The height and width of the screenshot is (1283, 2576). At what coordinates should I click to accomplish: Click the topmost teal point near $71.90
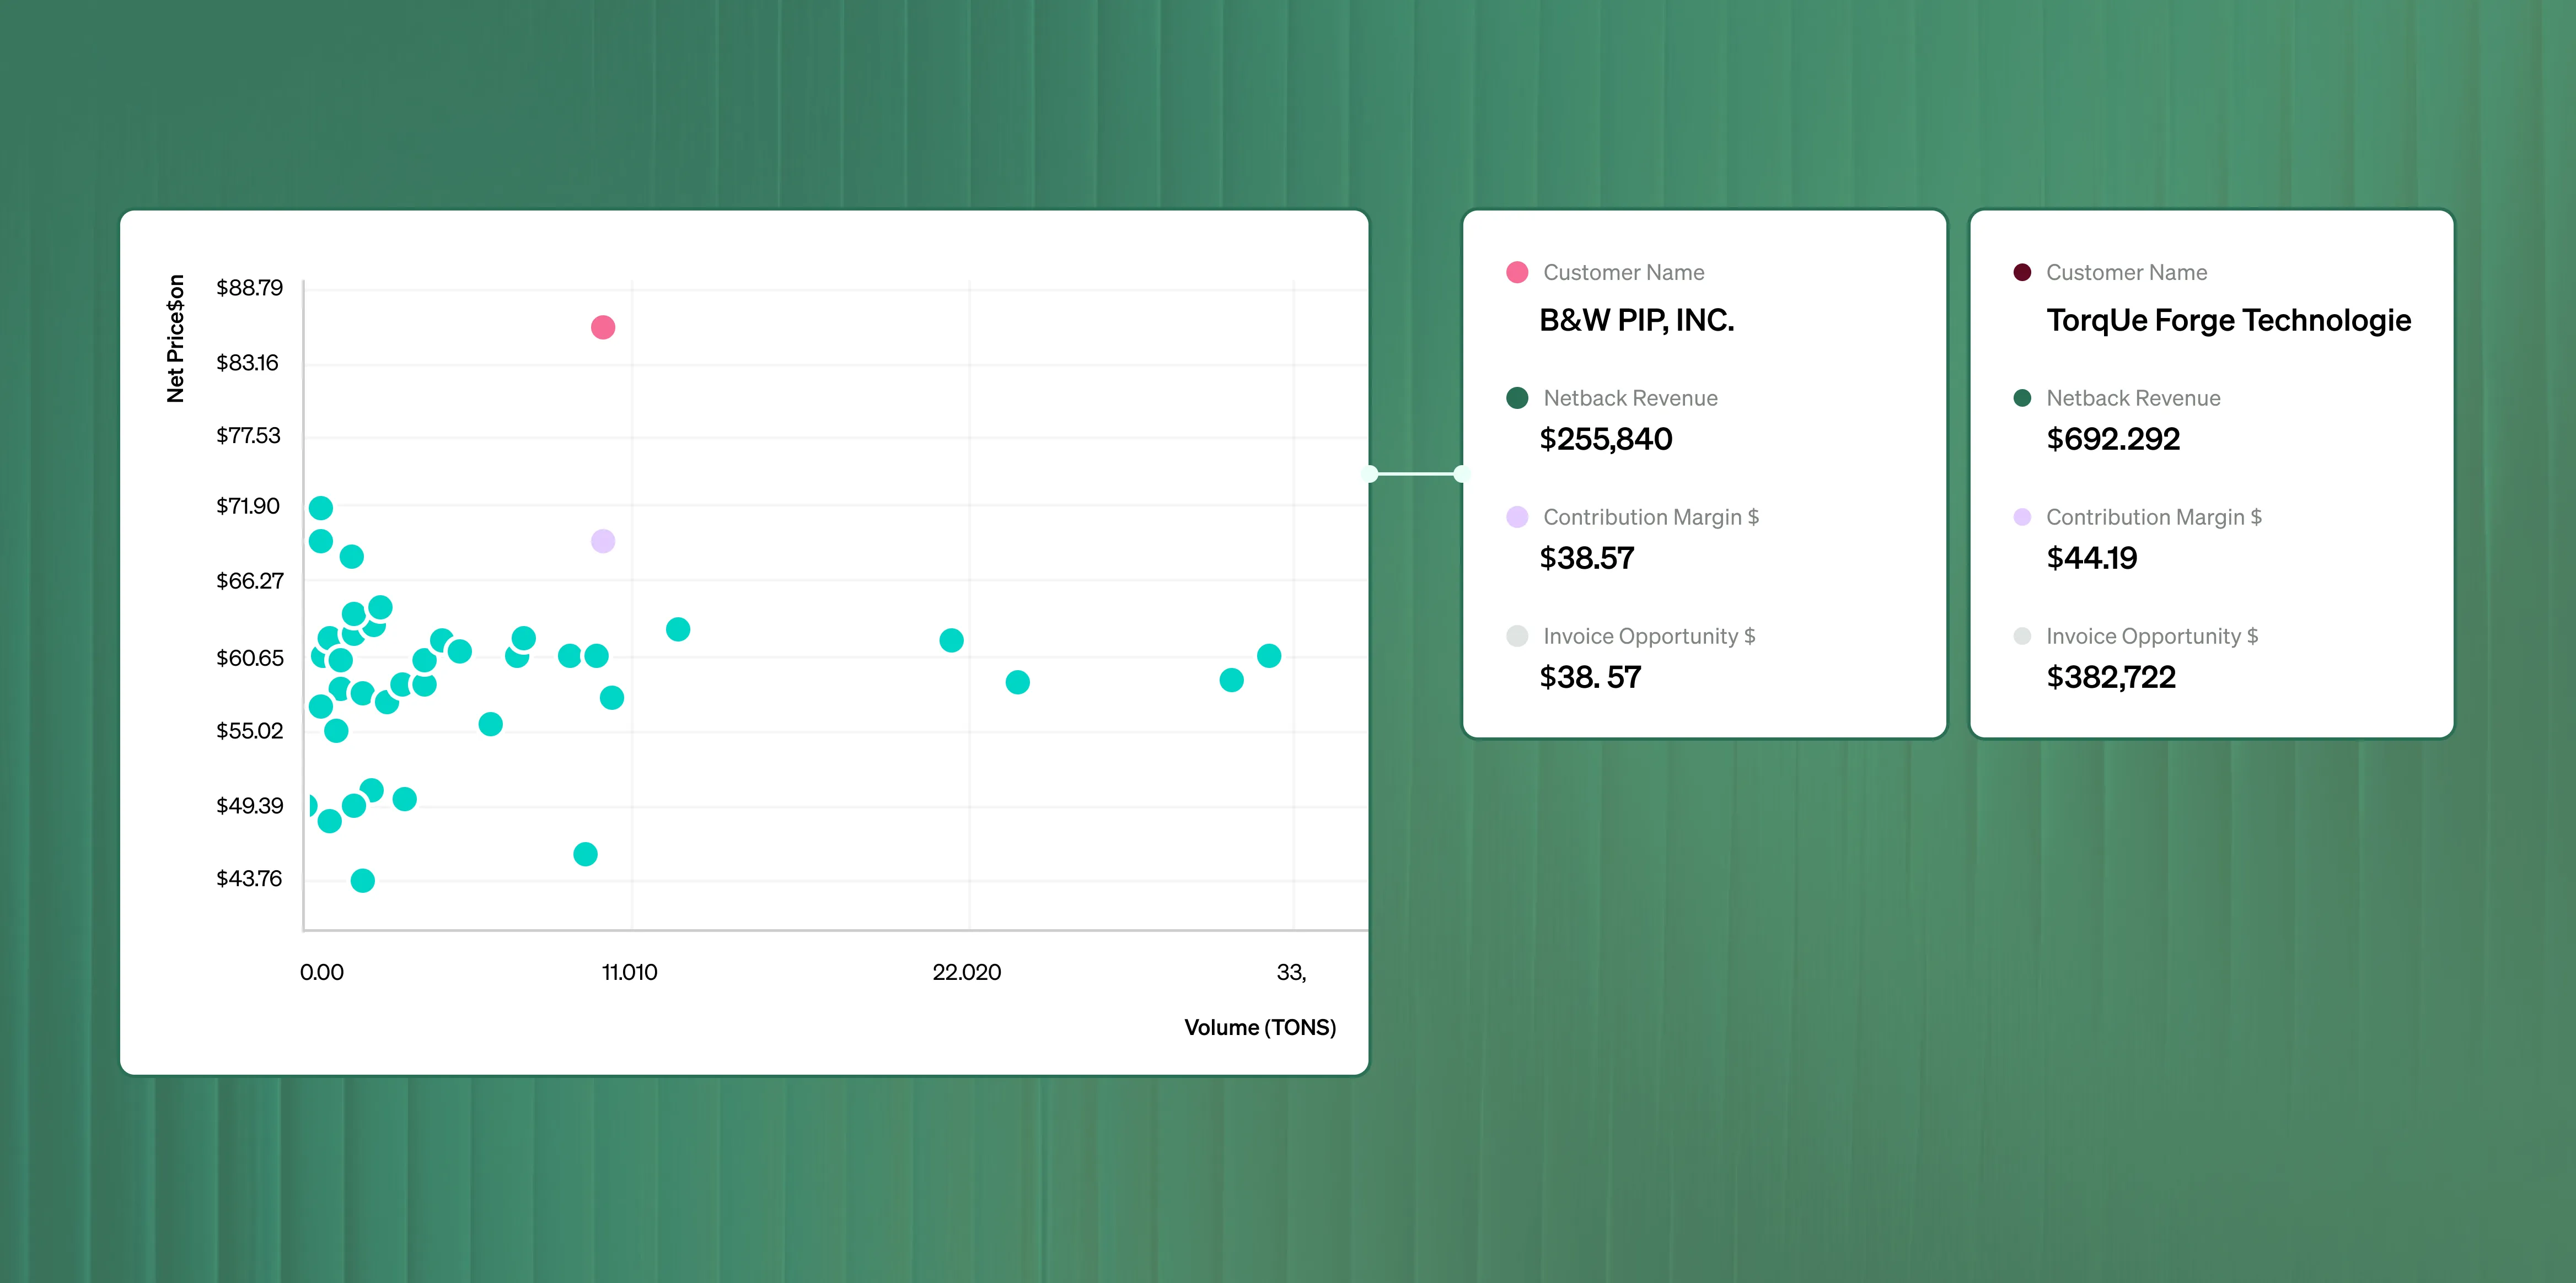tap(320, 508)
